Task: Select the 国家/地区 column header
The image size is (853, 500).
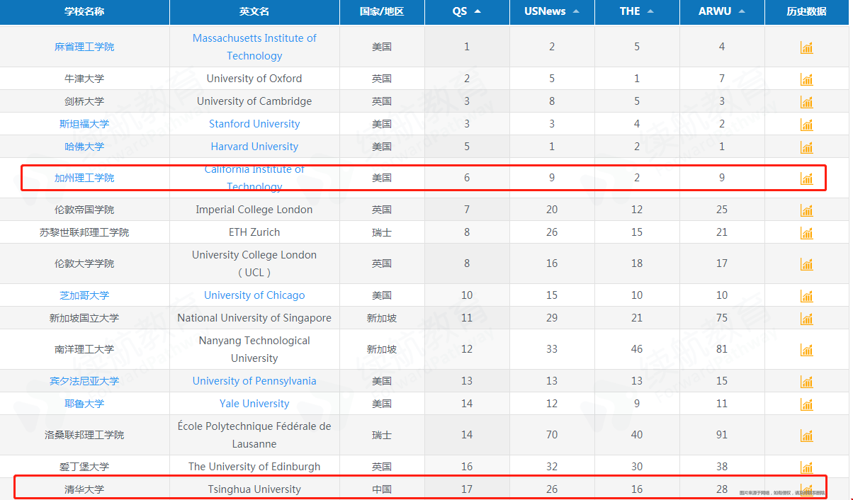Action: pyautogui.click(x=382, y=12)
